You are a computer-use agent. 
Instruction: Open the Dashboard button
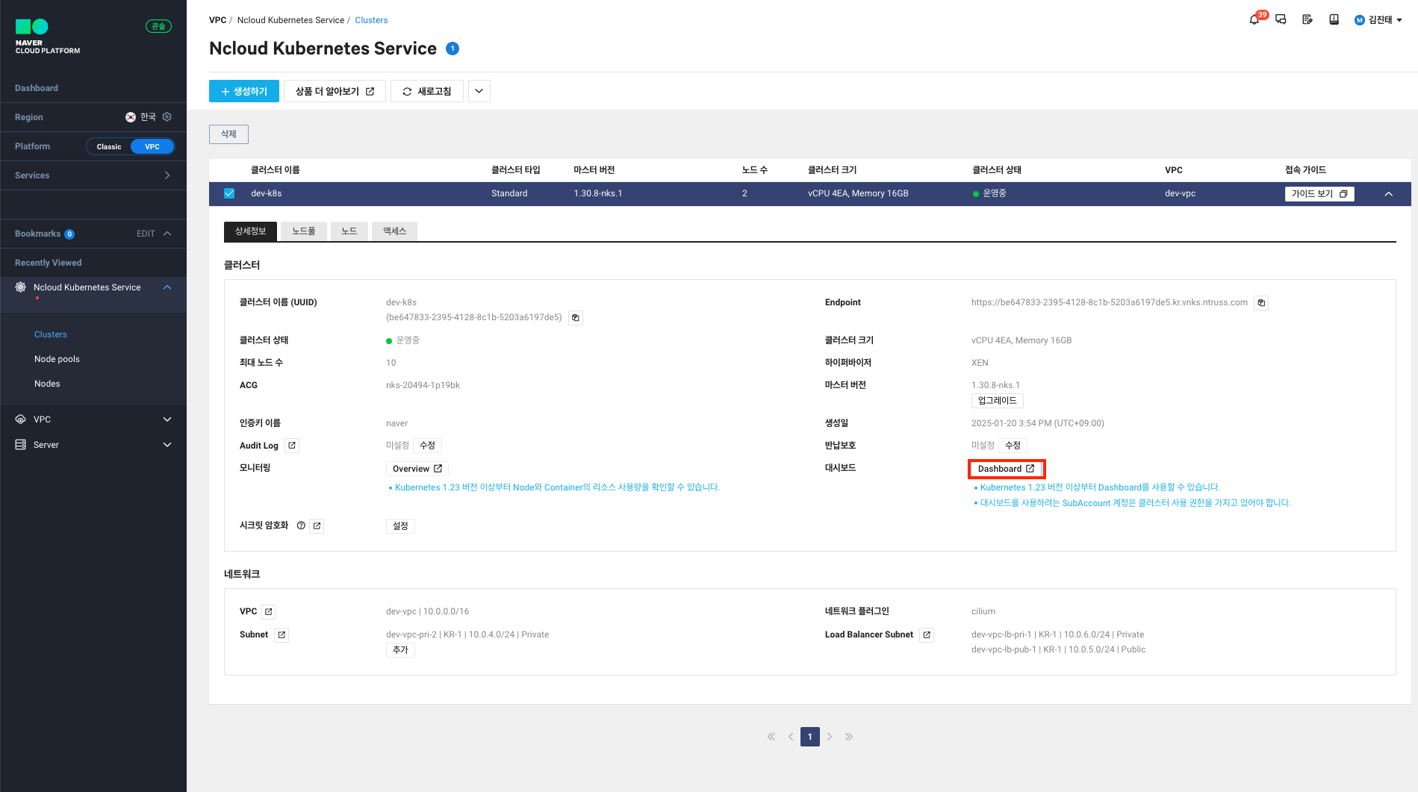pyautogui.click(x=1006, y=469)
